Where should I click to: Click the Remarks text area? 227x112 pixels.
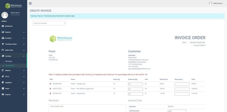[x=87, y=108]
